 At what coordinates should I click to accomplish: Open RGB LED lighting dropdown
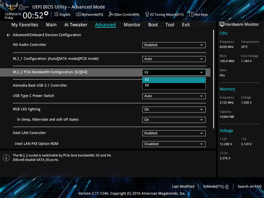tap(174, 109)
